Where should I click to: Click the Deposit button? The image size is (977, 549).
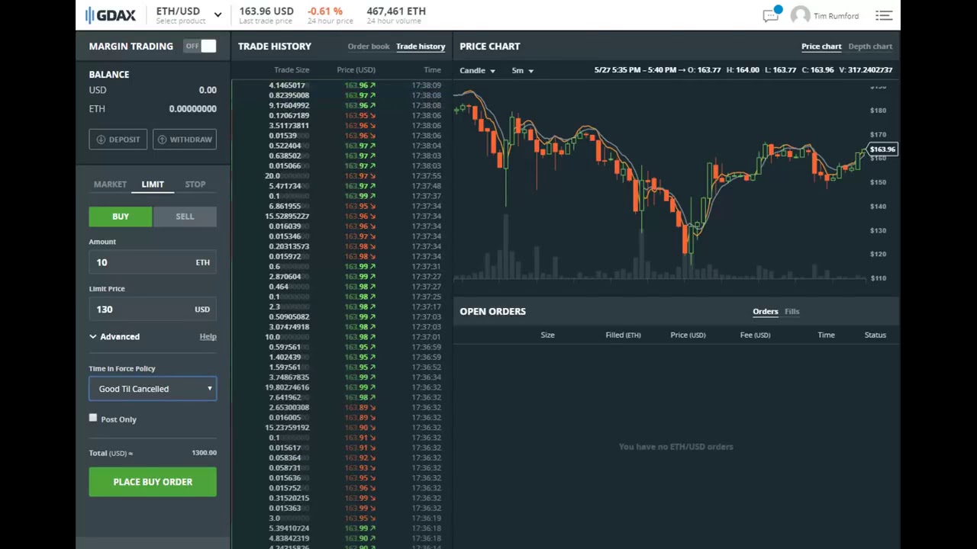(118, 140)
